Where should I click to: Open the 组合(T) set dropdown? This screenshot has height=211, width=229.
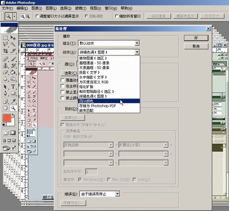(137, 43)
